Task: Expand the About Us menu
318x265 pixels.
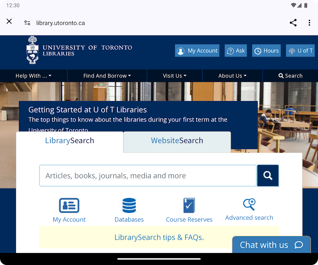Action: click(233, 76)
